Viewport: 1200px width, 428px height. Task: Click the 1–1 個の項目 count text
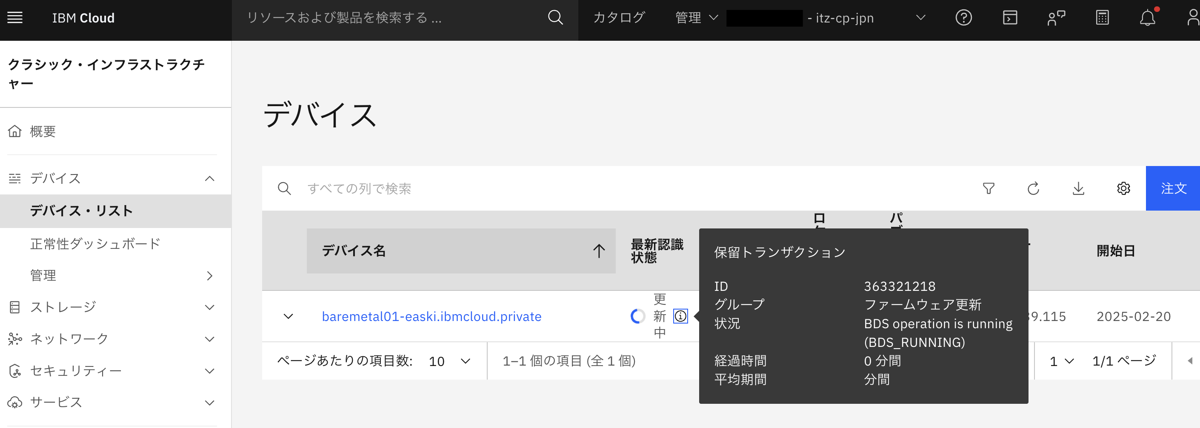(569, 361)
